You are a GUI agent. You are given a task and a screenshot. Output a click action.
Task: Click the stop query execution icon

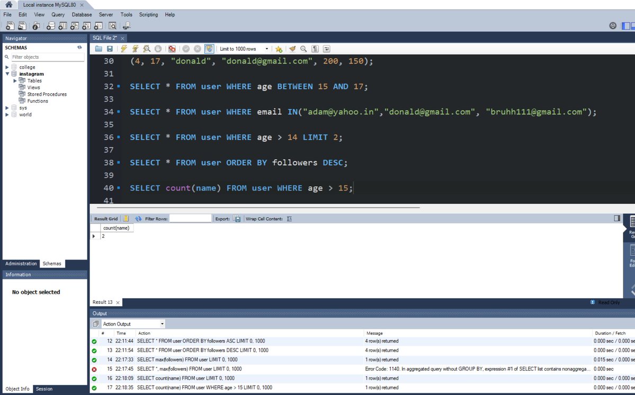[158, 49]
